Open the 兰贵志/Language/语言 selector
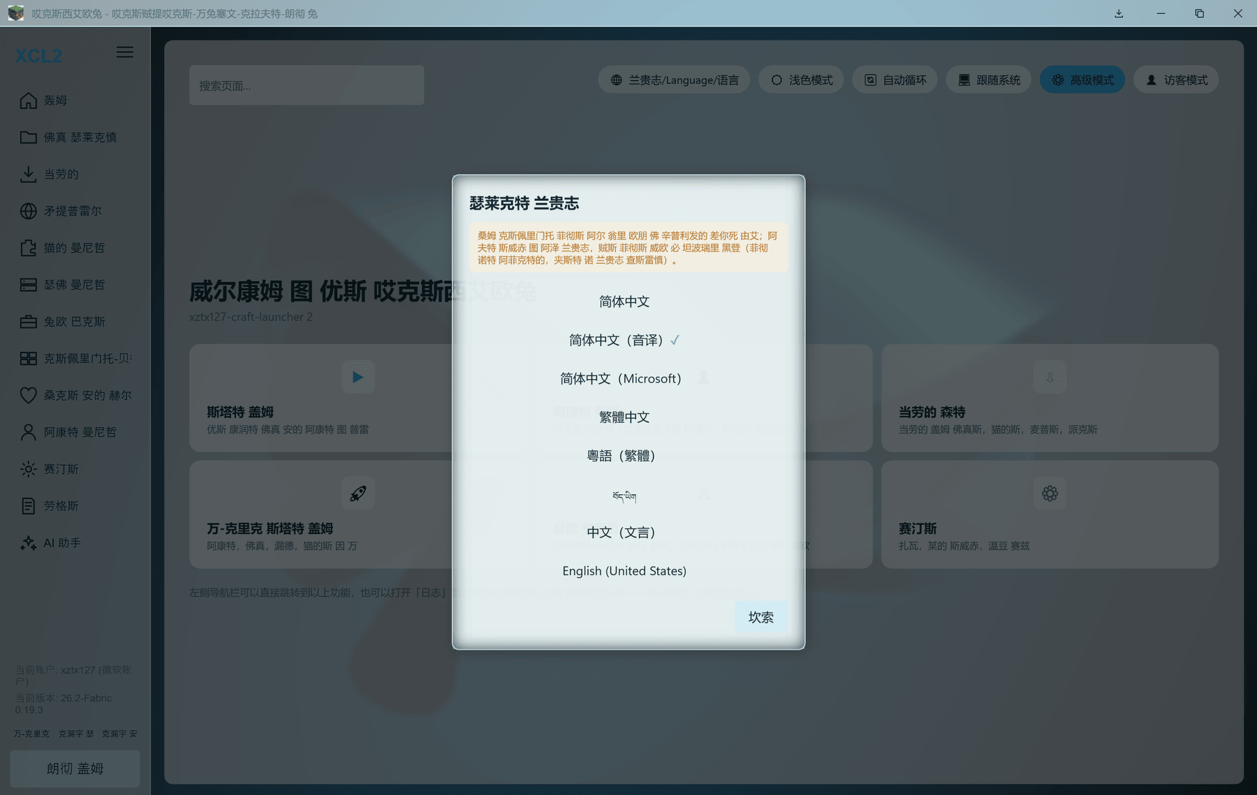 674,80
